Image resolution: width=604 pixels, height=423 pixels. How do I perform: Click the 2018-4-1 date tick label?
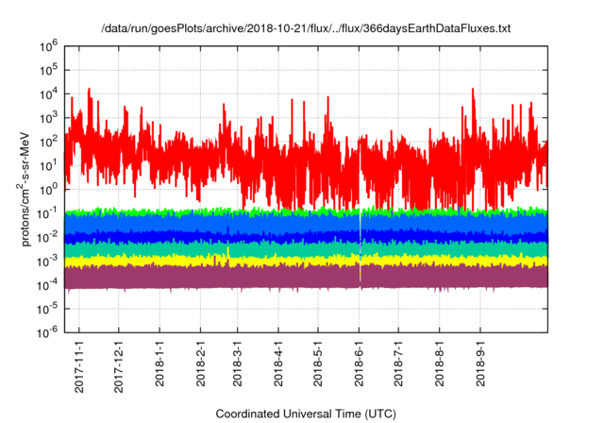(x=278, y=363)
